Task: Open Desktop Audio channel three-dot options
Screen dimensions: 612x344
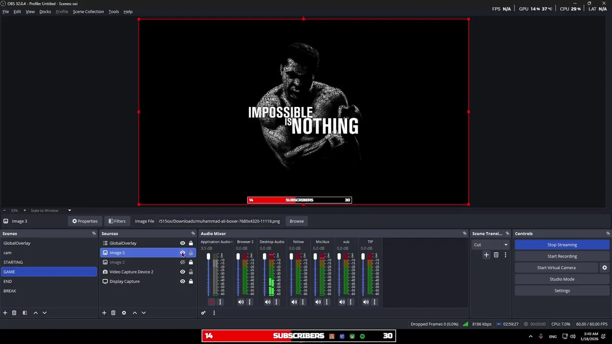Action: 276,302
